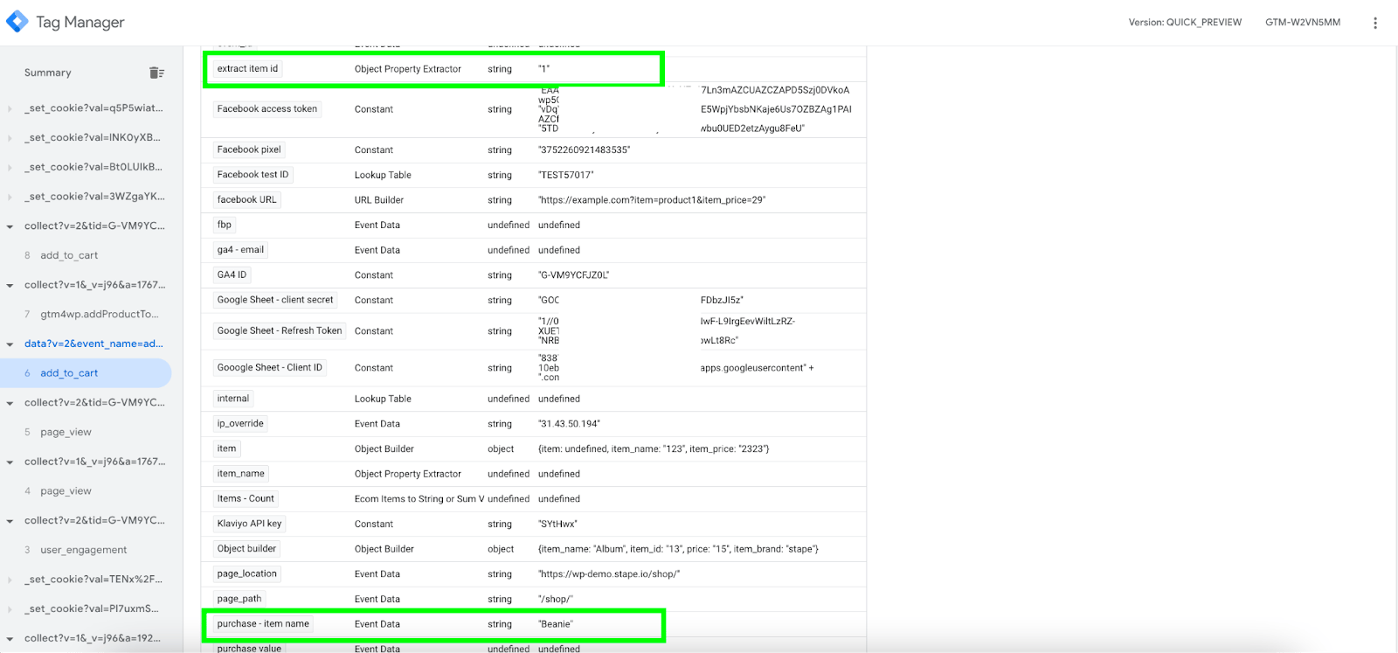The width and height of the screenshot is (1398, 653).
Task: Expand the _set_cookie?val=3WZgaYK request
Action: 10,197
